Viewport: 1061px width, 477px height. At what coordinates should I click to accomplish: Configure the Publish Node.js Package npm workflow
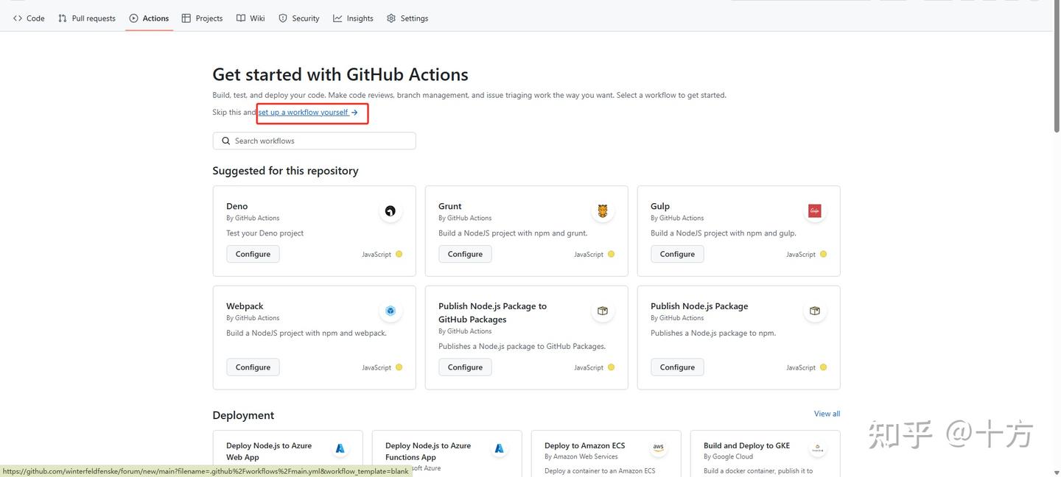677,367
